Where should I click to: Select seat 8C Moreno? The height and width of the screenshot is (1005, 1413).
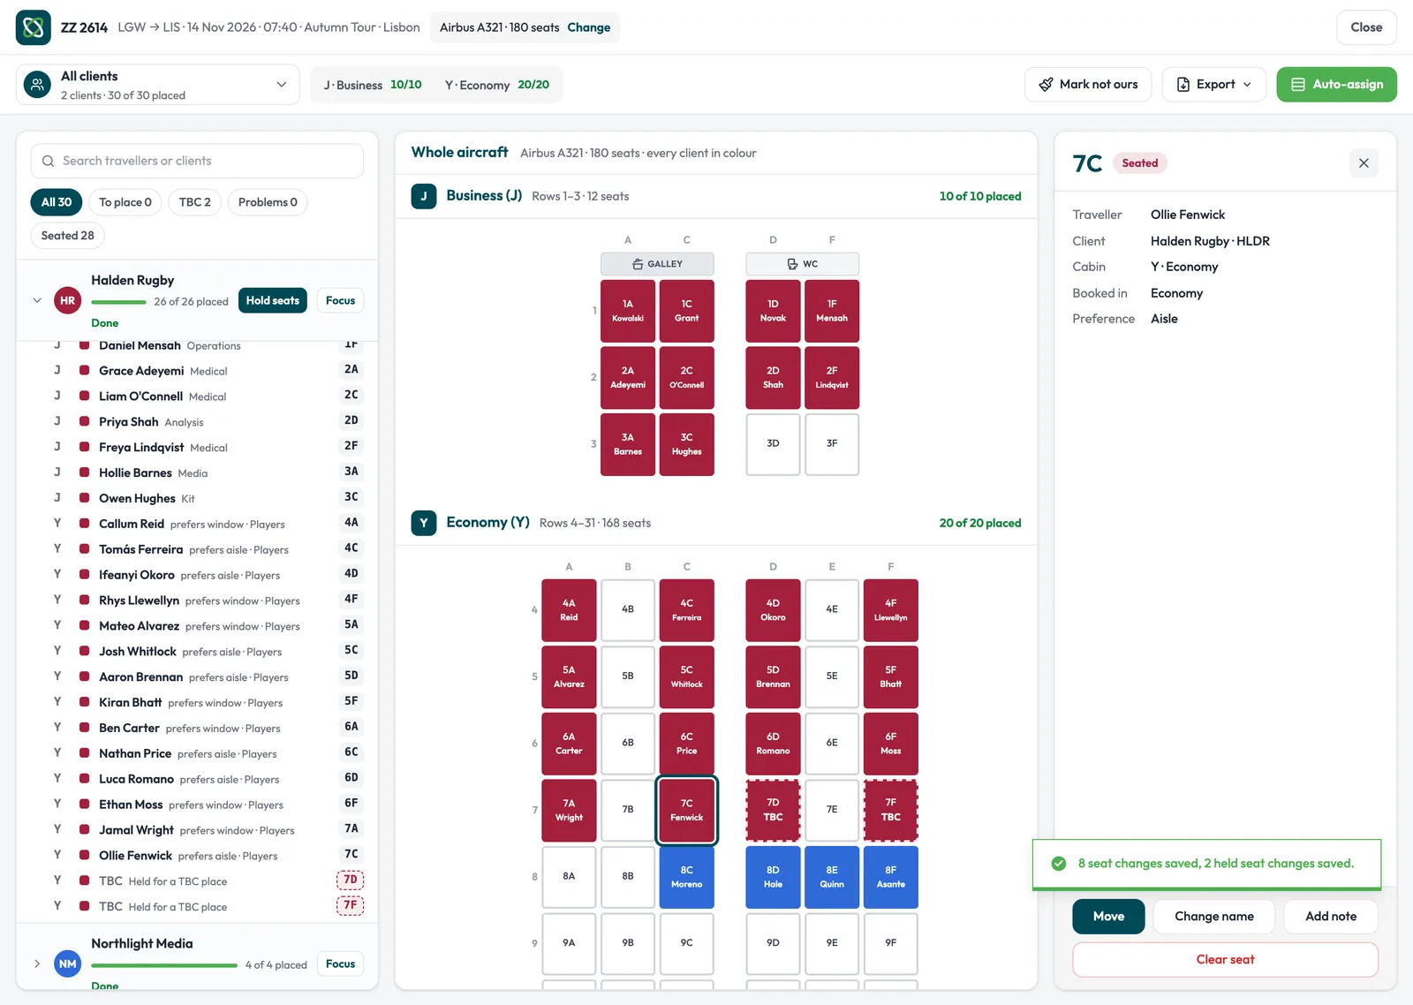point(687,877)
